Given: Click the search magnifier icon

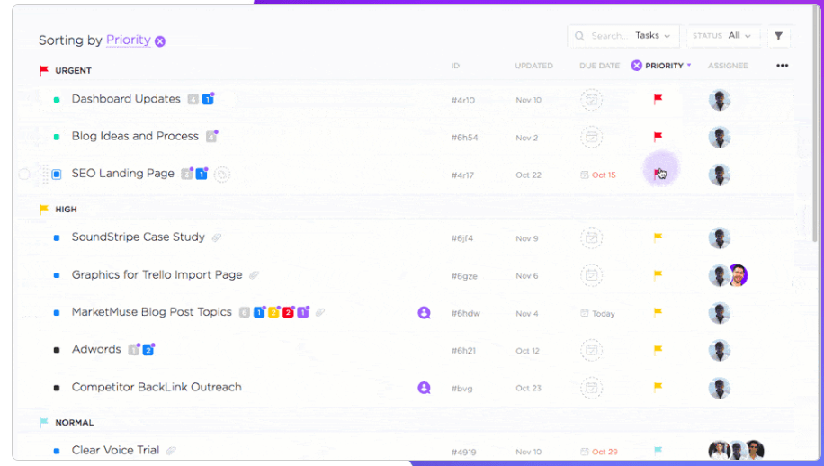Looking at the screenshot, I should point(579,36).
